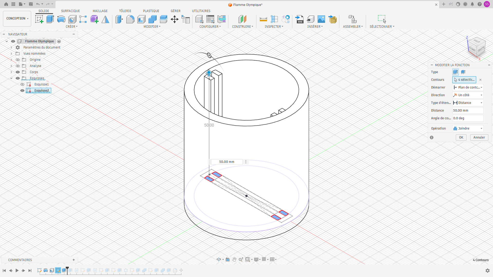The width and height of the screenshot is (493, 277).
Task: Open the ASSEMBLER menu label
Action: [x=353, y=27]
